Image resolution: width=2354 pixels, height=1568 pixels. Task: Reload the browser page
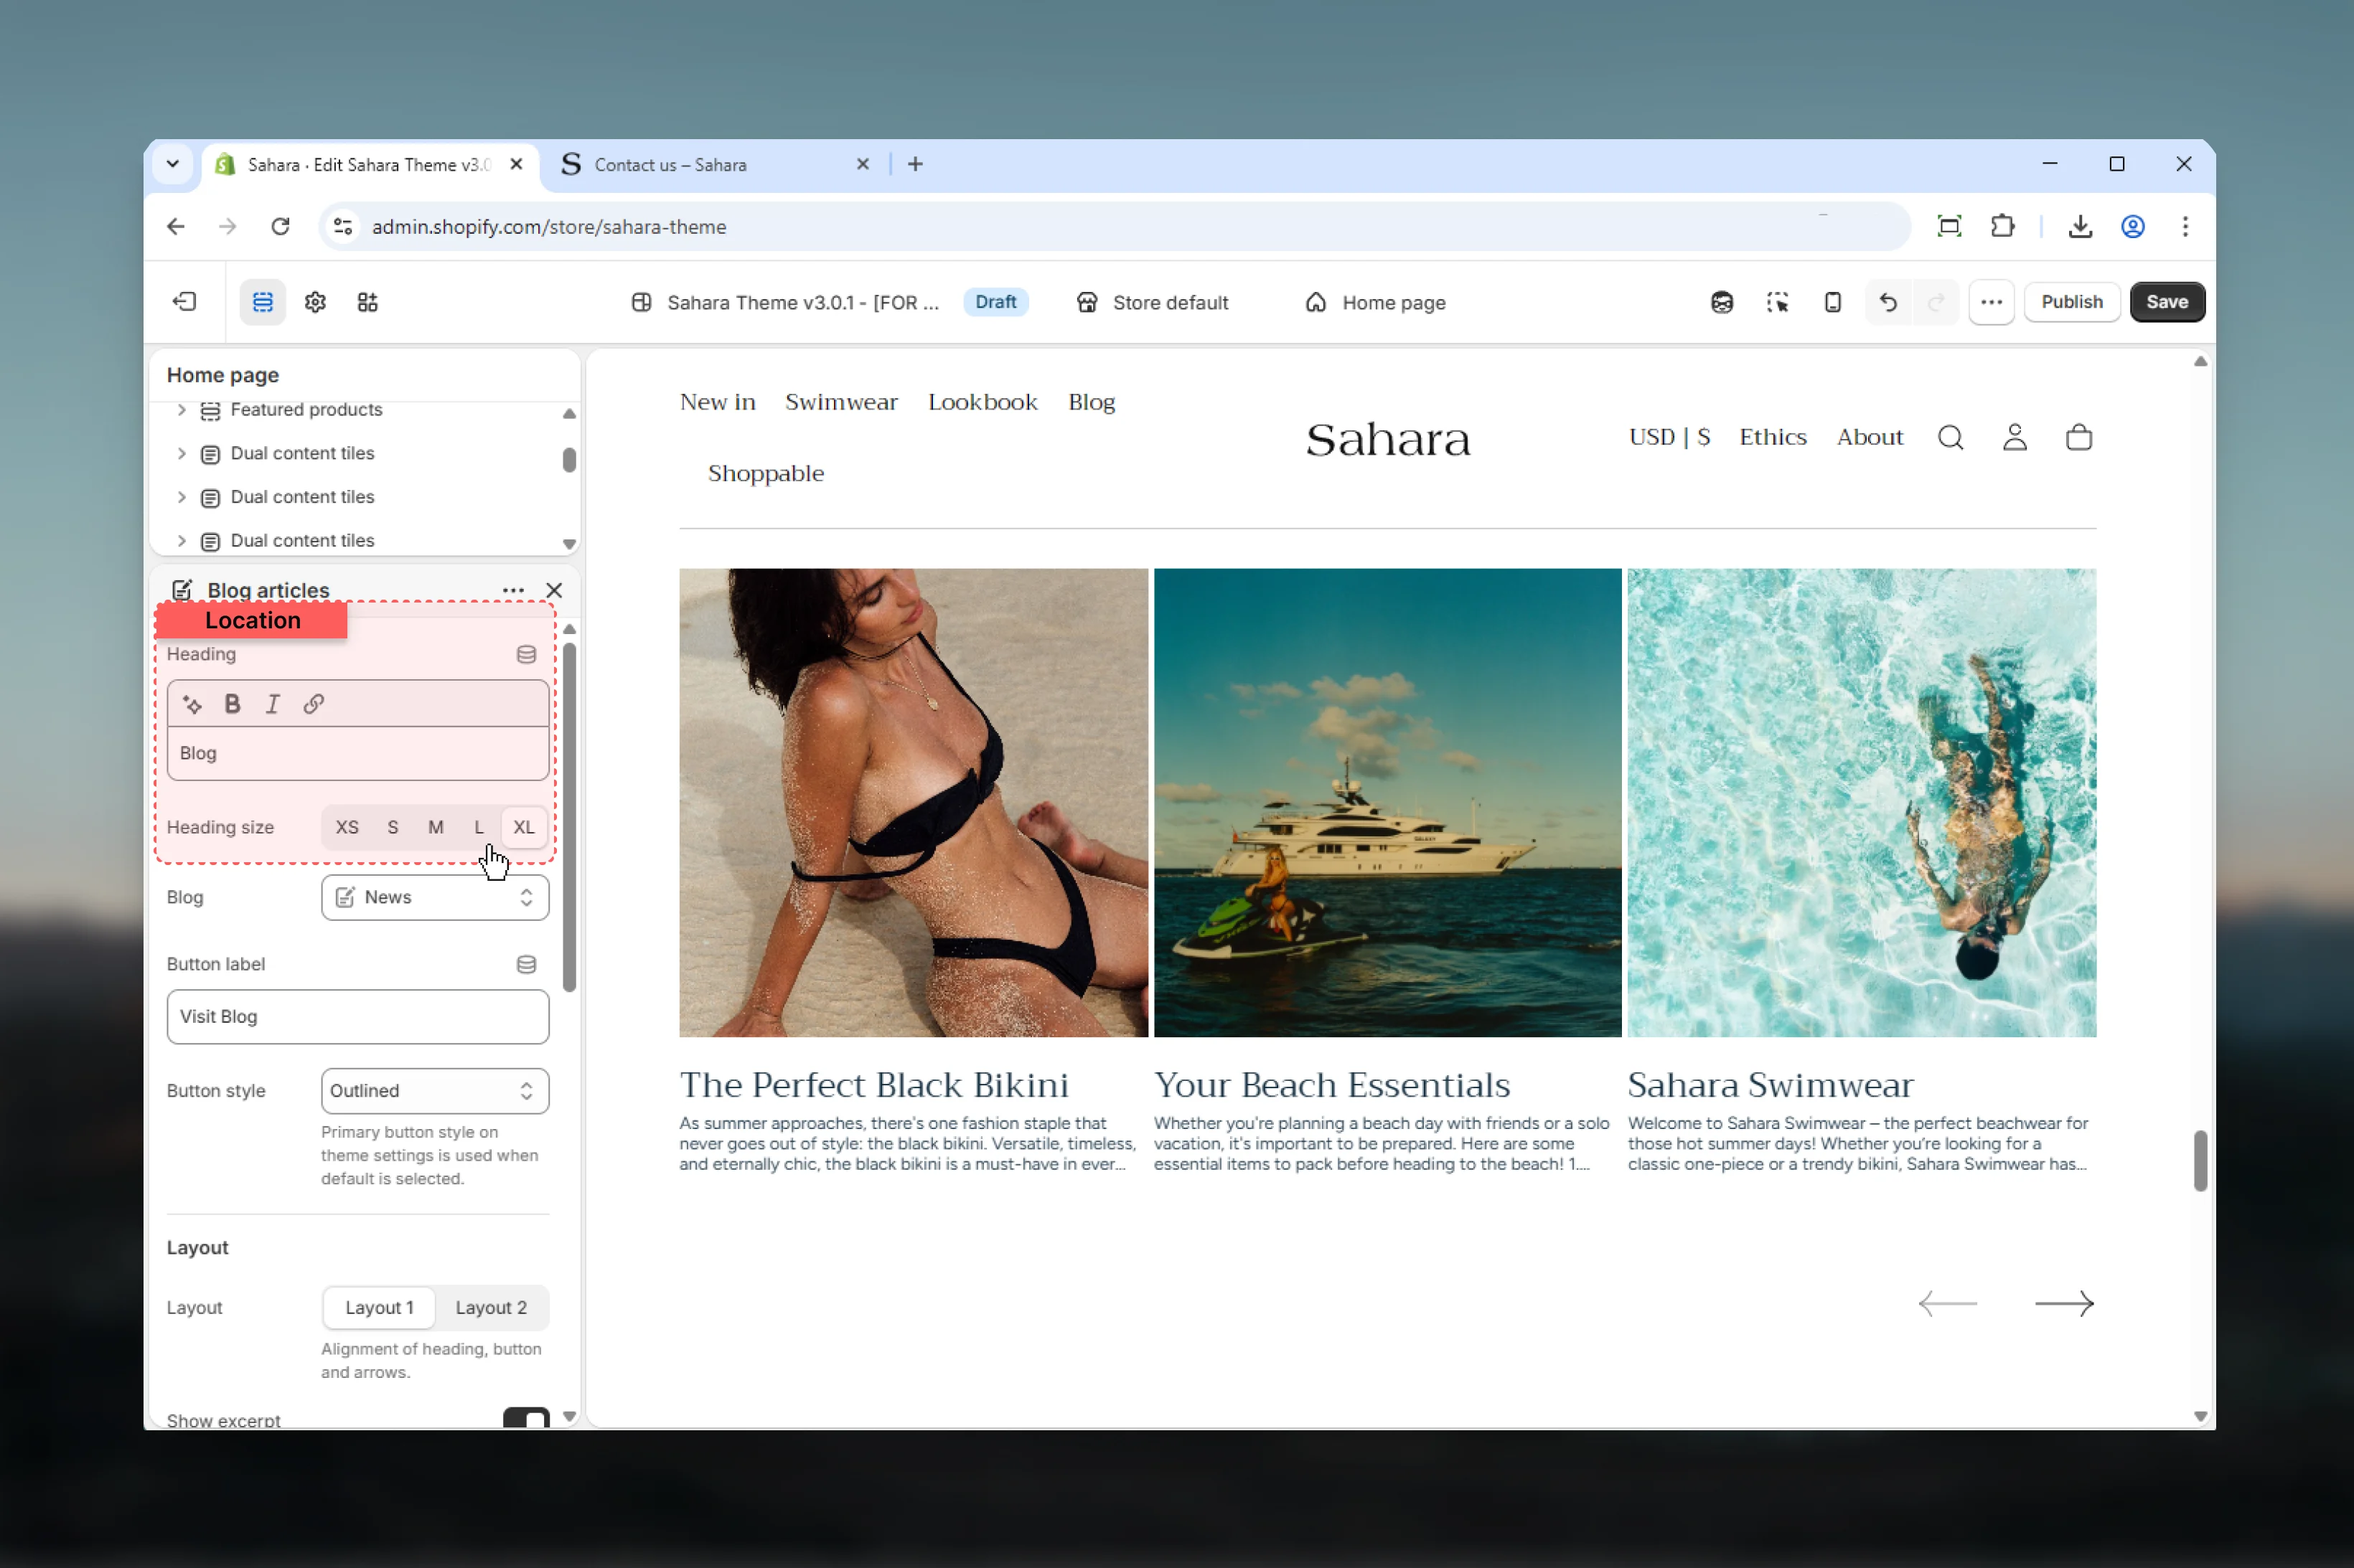click(x=280, y=227)
